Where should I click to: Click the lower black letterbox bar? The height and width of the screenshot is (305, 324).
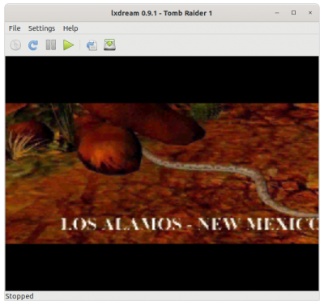tap(162, 267)
